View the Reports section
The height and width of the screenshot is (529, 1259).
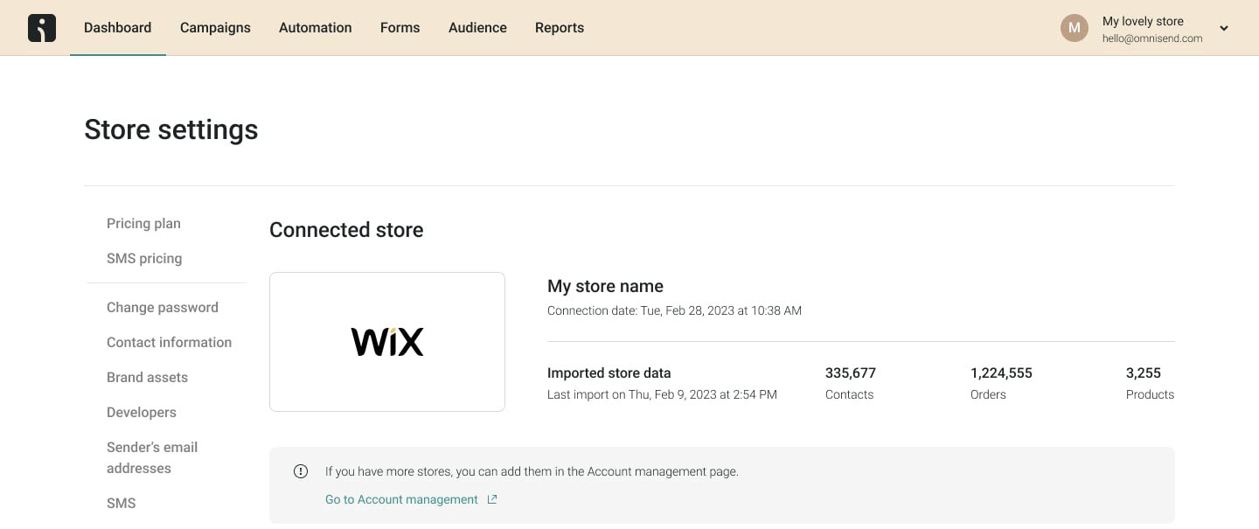click(x=559, y=27)
